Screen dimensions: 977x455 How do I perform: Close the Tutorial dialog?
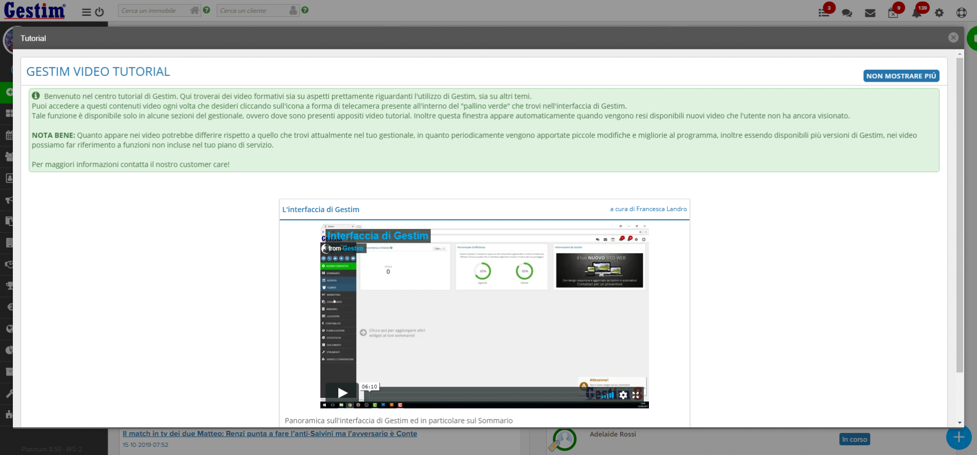953,38
